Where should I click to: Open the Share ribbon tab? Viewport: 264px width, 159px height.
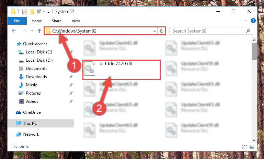click(57, 21)
